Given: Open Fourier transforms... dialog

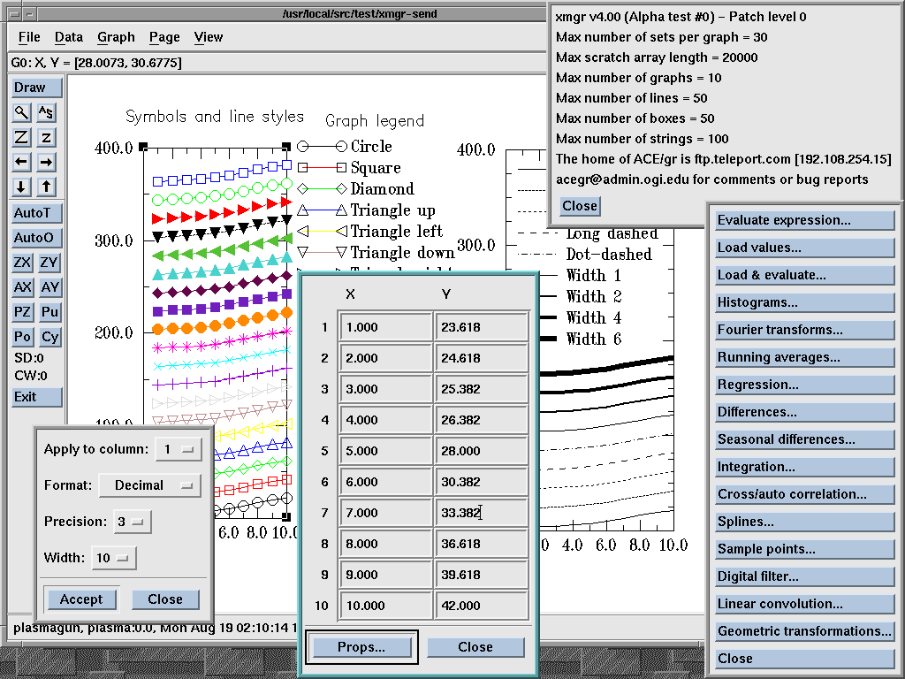Looking at the screenshot, I should [805, 330].
